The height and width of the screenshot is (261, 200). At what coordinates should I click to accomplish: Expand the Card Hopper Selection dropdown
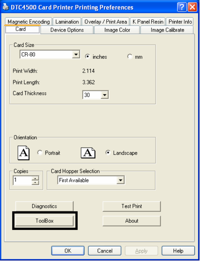[x=120, y=180]
